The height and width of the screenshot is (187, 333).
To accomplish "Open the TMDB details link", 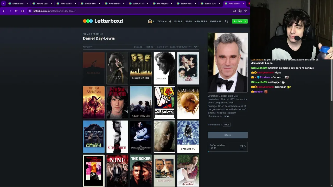I will tap(227, 125).
